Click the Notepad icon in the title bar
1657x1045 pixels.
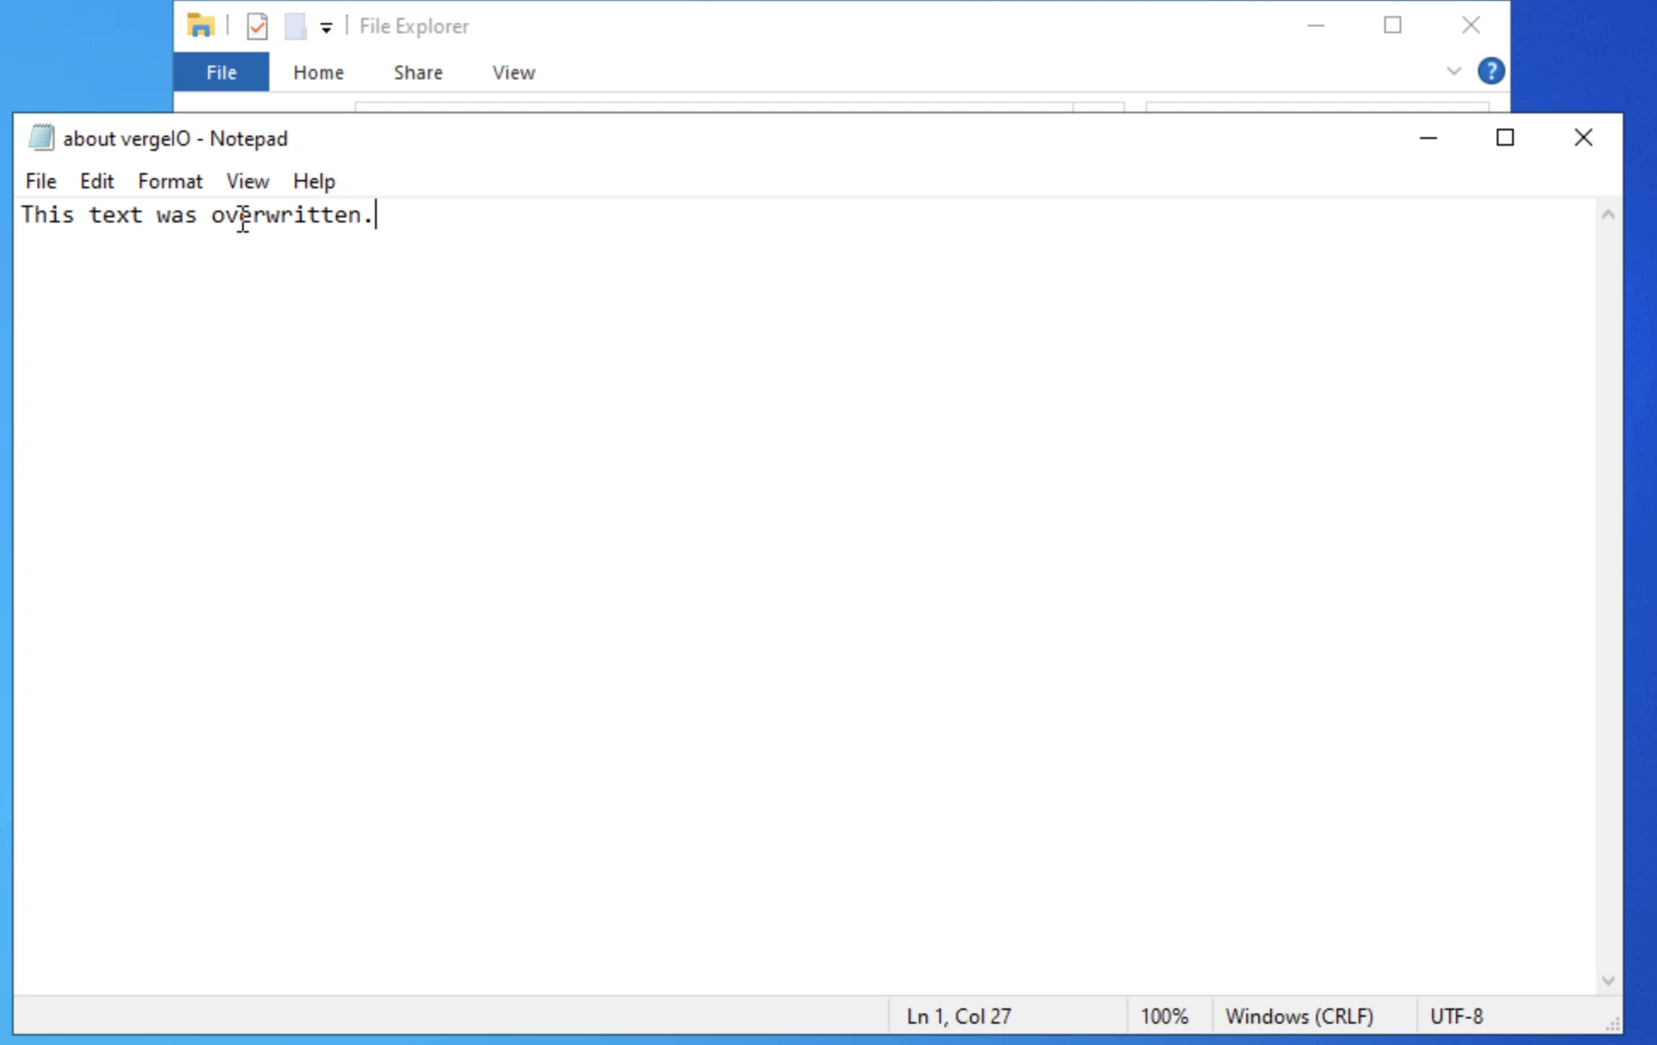(x=40, y=137)
